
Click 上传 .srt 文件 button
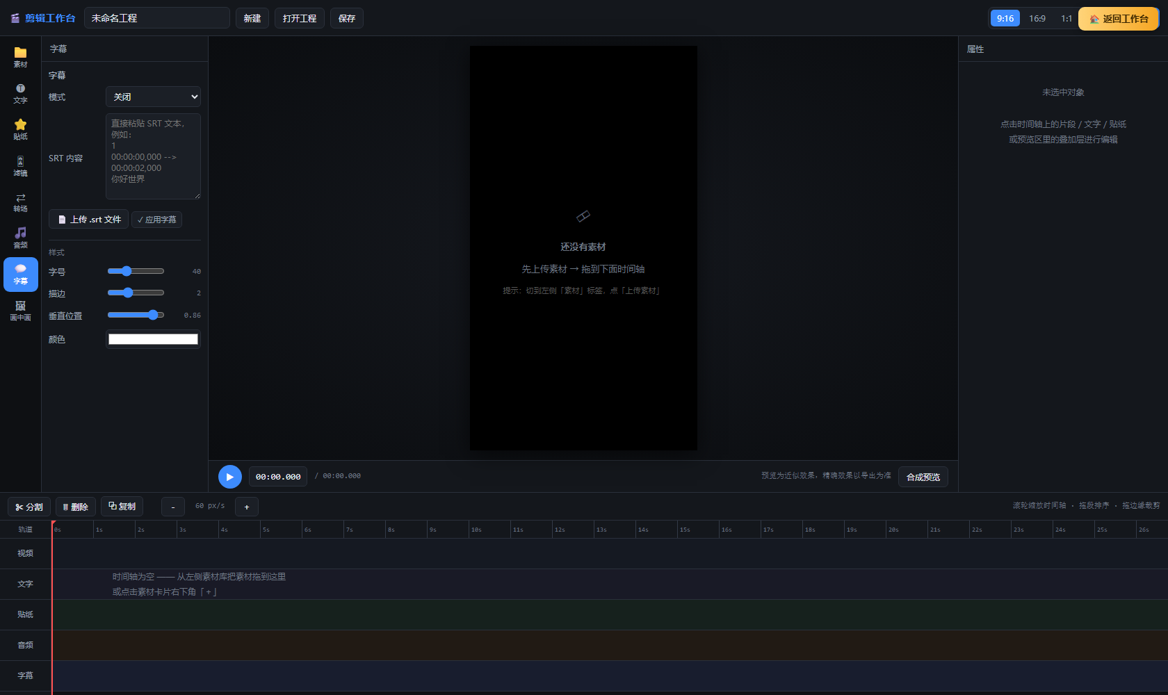pyautogui.click(x=88, y=220)
